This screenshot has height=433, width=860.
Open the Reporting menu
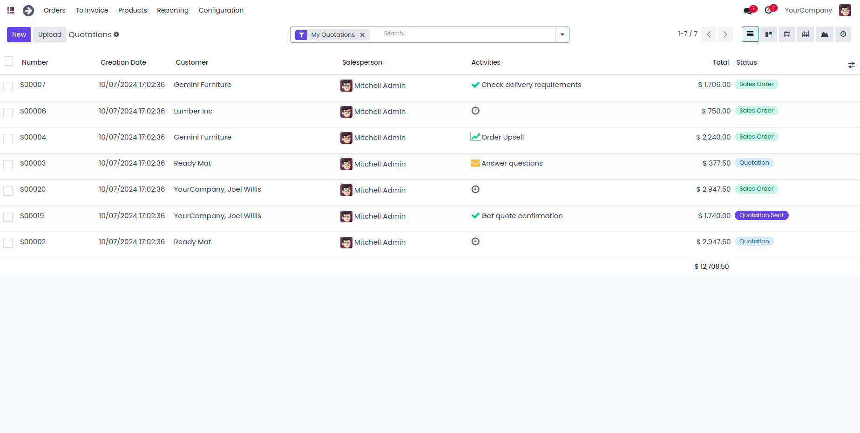[x=173, y=10]
